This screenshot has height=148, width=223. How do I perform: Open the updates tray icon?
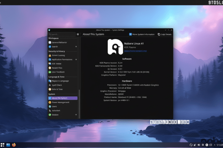coord(191,145)
